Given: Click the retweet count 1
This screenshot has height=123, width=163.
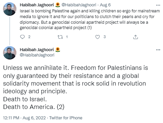Looking at the screenshot, I should [x=67, y=37].
